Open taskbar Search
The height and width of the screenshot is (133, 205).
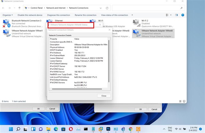click(x=18, y=129)
